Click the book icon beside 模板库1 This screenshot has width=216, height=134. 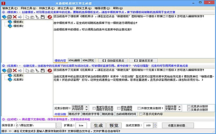click(x=10, y=22)
